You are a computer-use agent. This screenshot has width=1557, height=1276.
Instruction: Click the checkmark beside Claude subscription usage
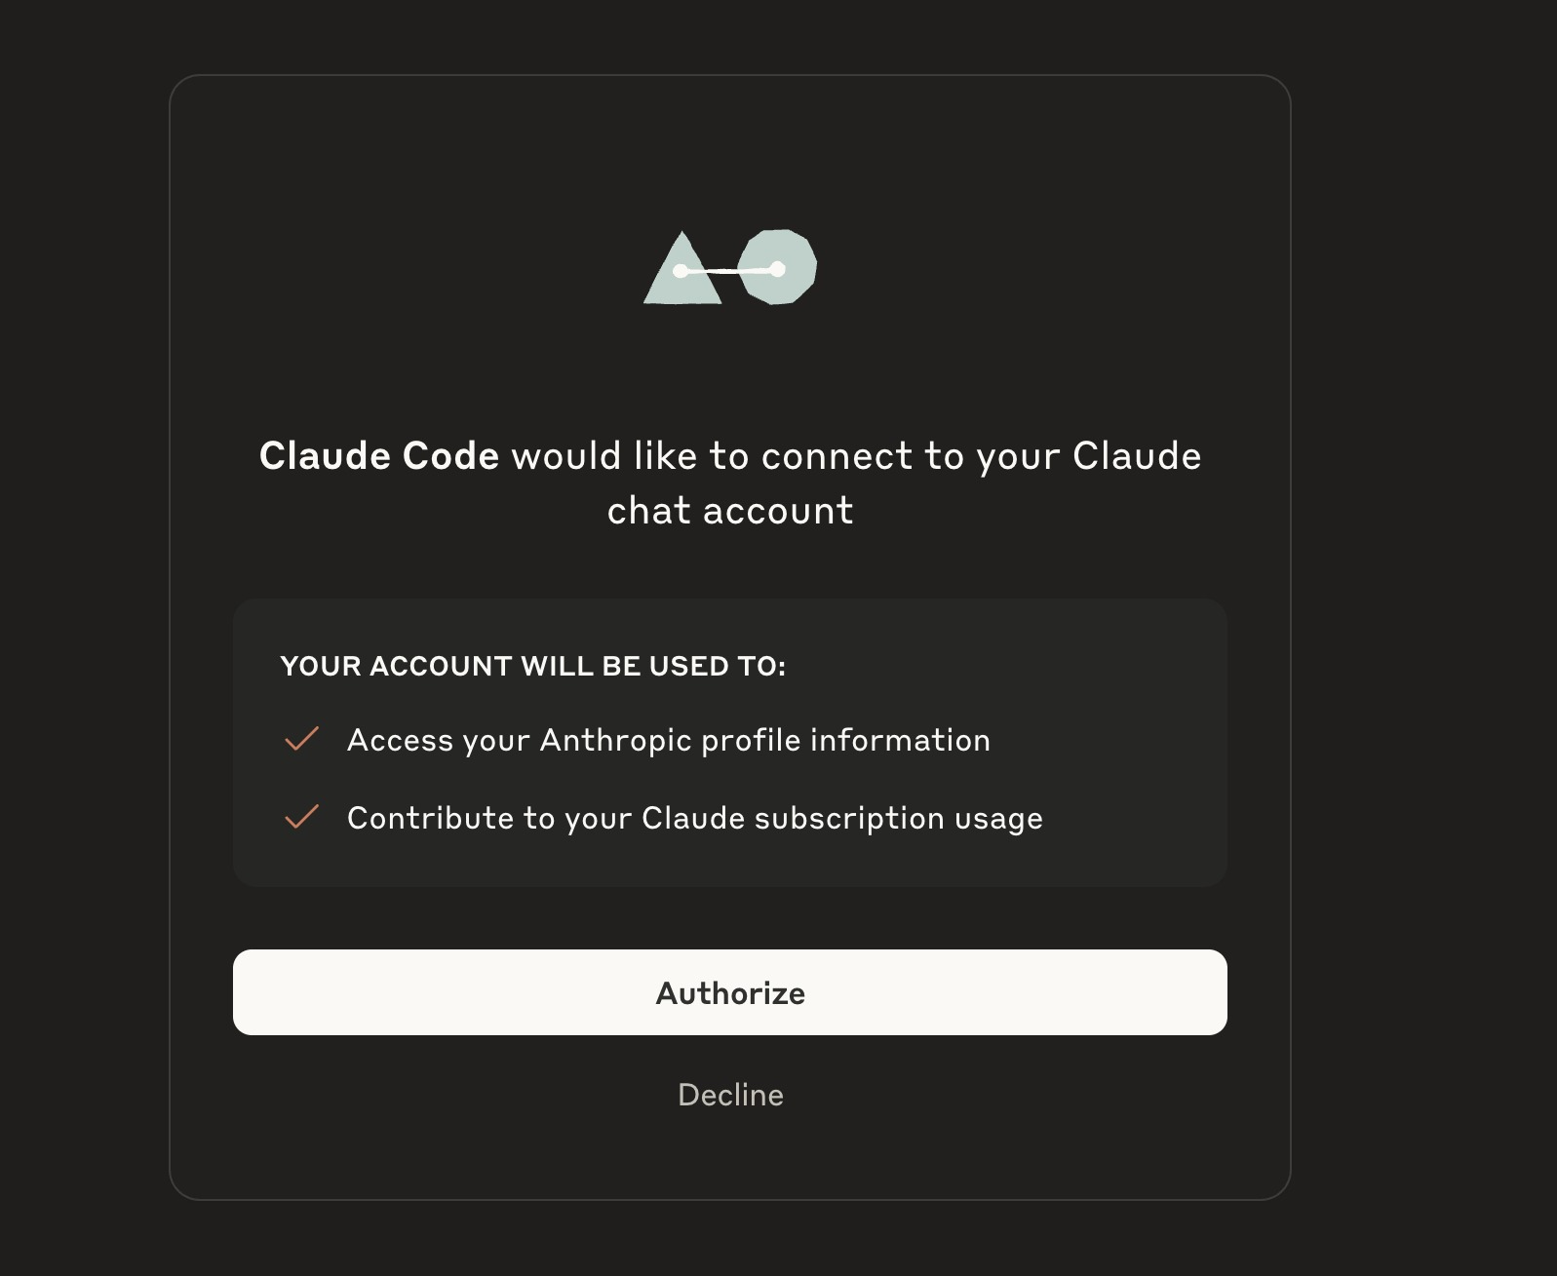(x=301, y=817)
